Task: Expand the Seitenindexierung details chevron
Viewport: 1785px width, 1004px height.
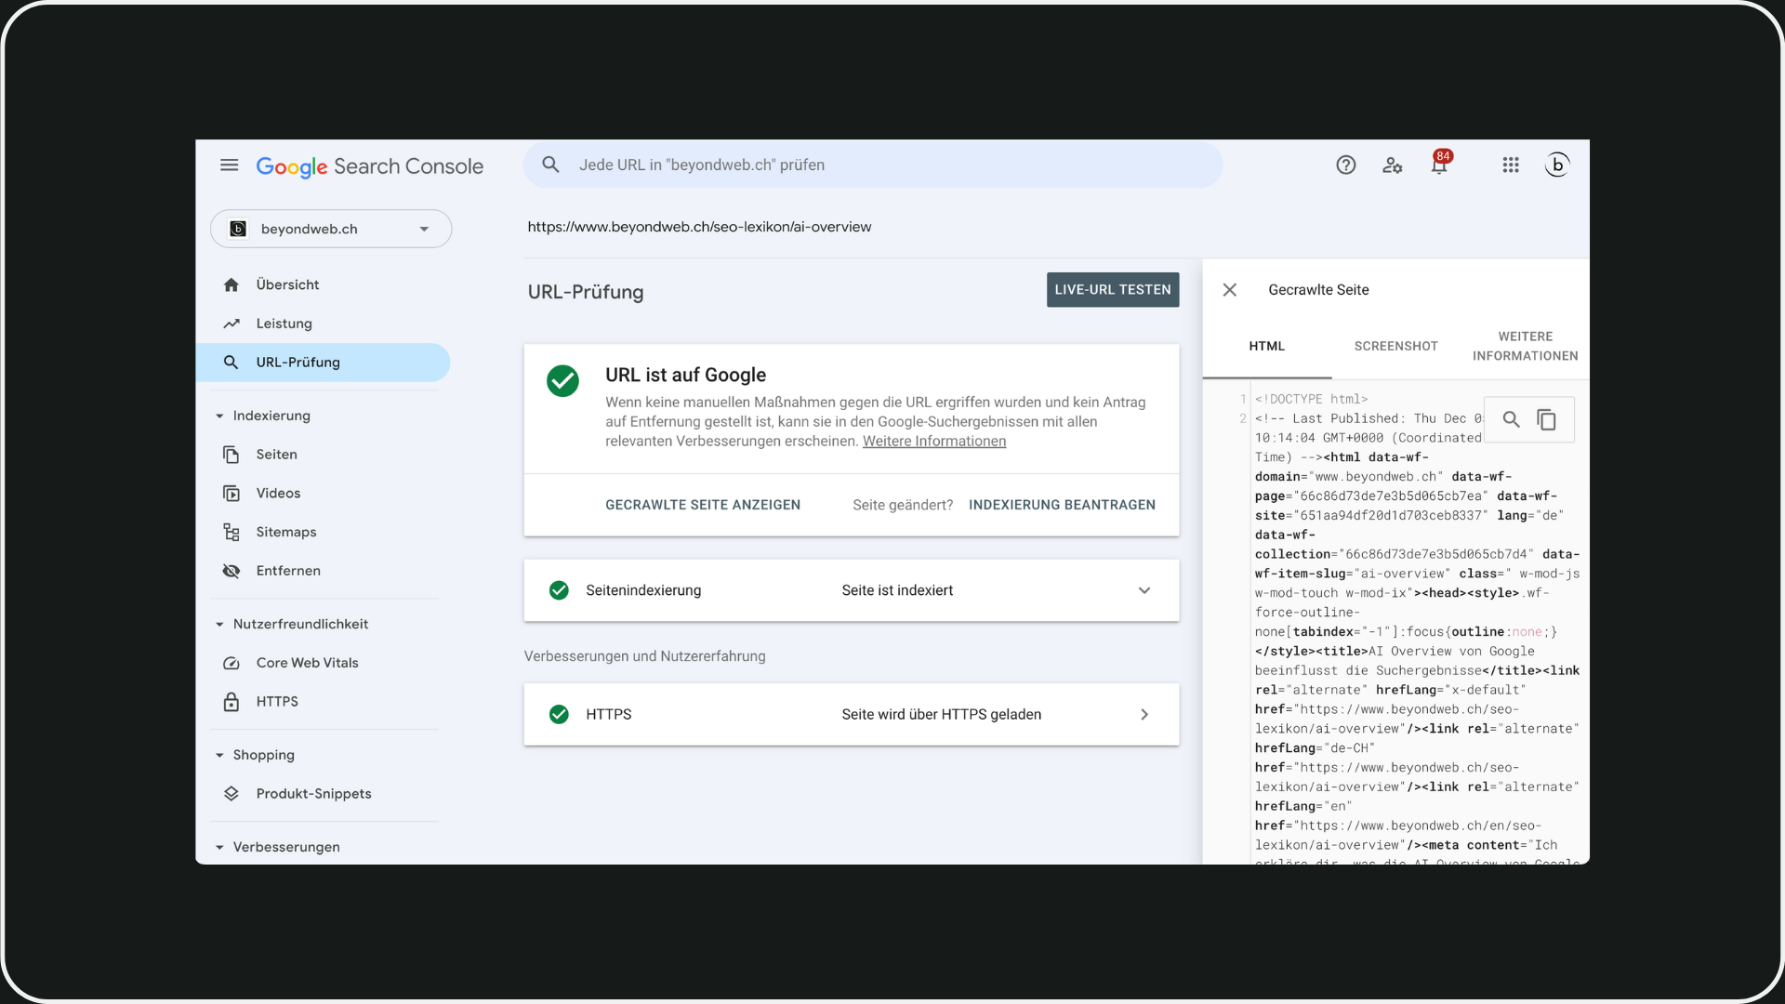Action: point(1144,590)
